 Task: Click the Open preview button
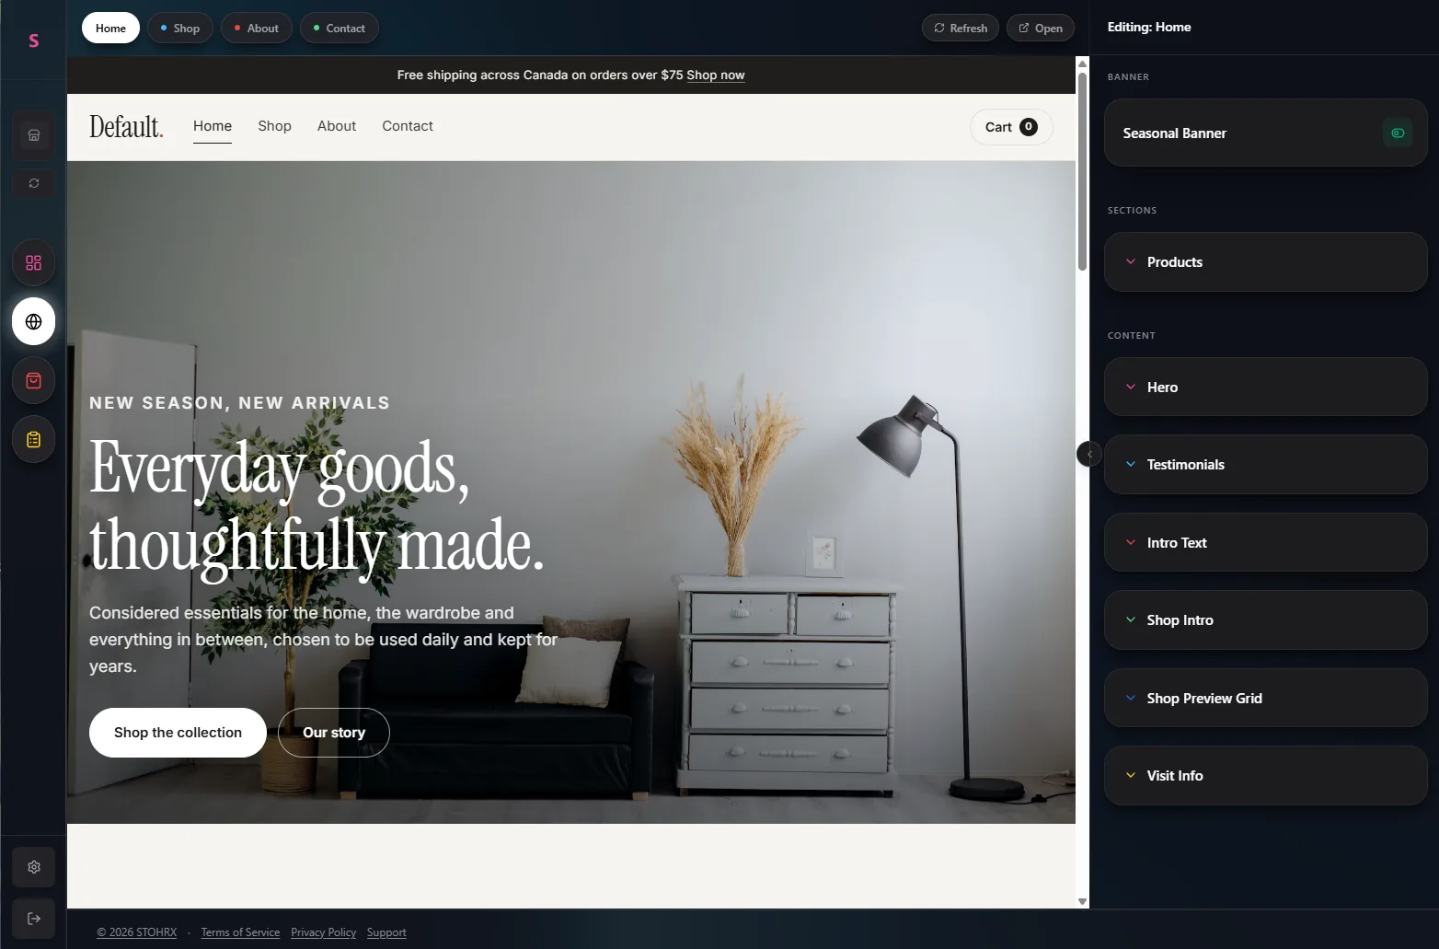pyautogui.click(x=1041, y=28)
